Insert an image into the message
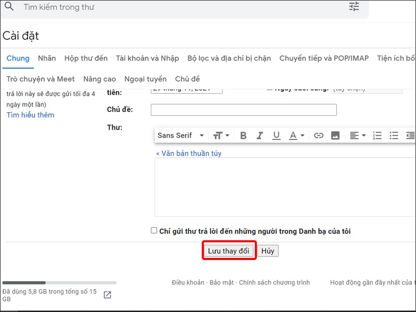The width and height of the screenshot is (416, 312). (335, 135)
